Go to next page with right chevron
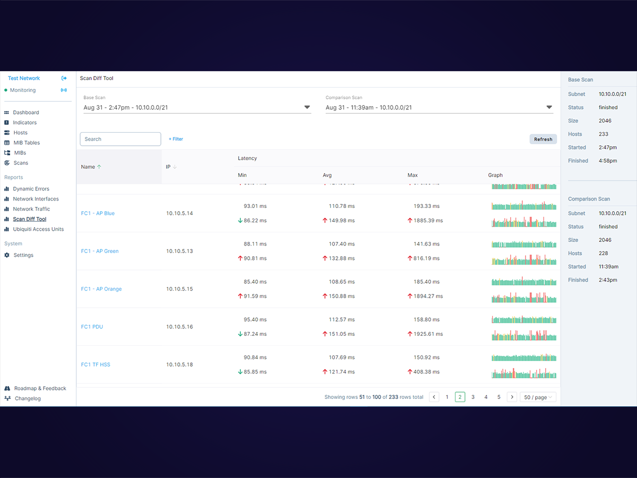The width and height of the screenshot is (637, 478). [x=512, y=397]
